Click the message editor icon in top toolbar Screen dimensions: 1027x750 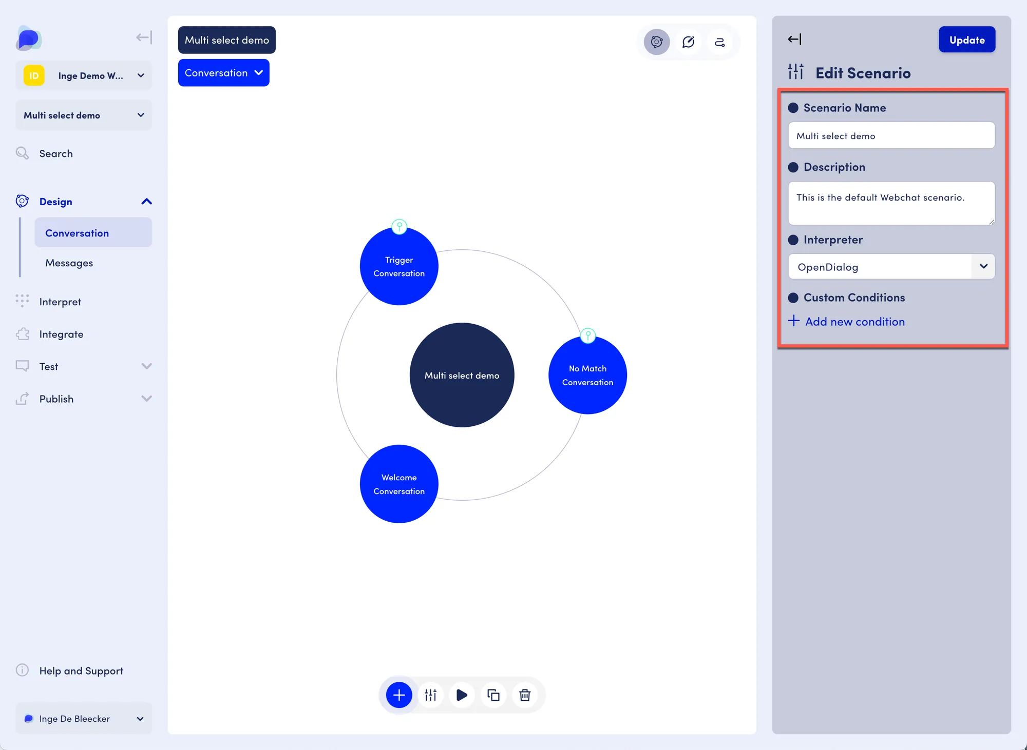[688, 42]
